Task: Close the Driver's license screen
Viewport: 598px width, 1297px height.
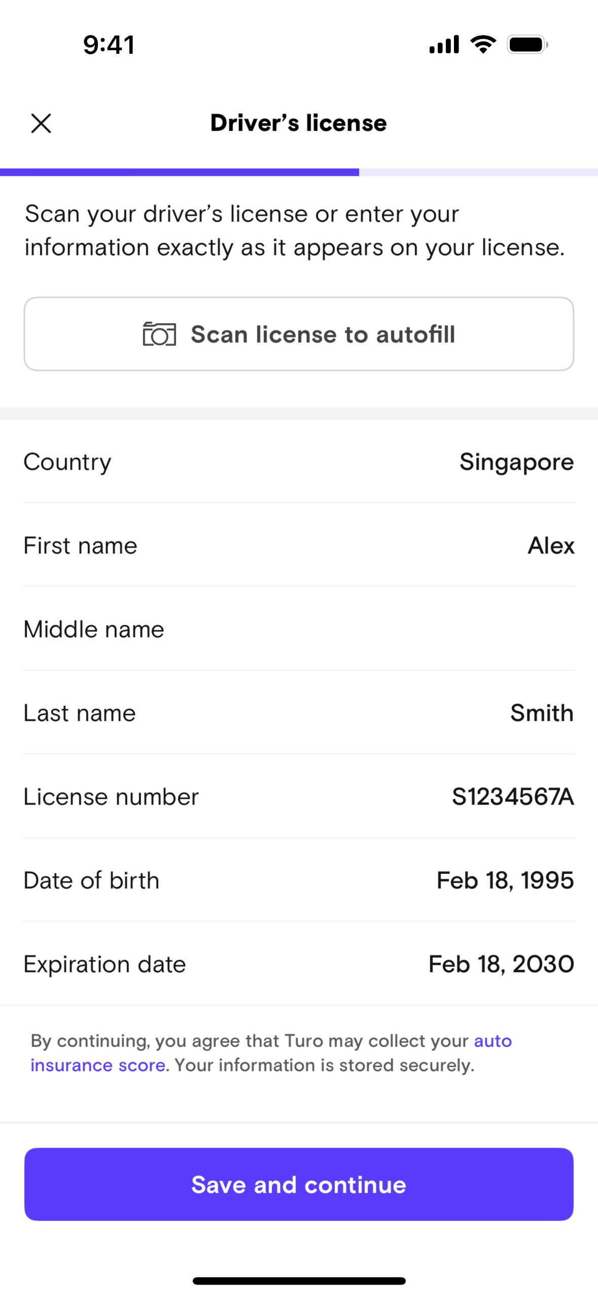Action: (x=41, y=123)
